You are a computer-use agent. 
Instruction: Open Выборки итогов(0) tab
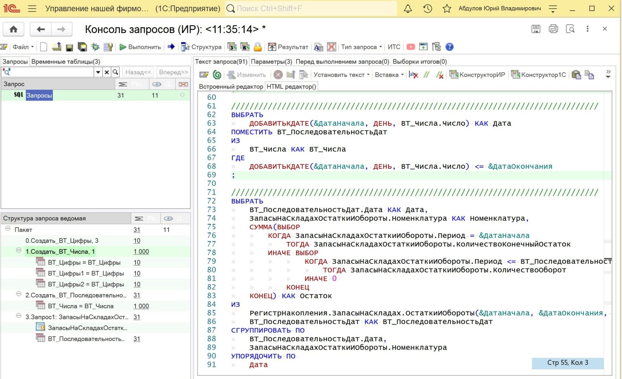pos(419,62)
